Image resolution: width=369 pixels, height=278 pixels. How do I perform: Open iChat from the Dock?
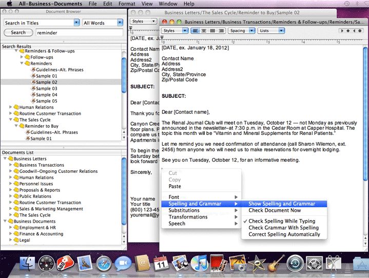click(123, 264)
